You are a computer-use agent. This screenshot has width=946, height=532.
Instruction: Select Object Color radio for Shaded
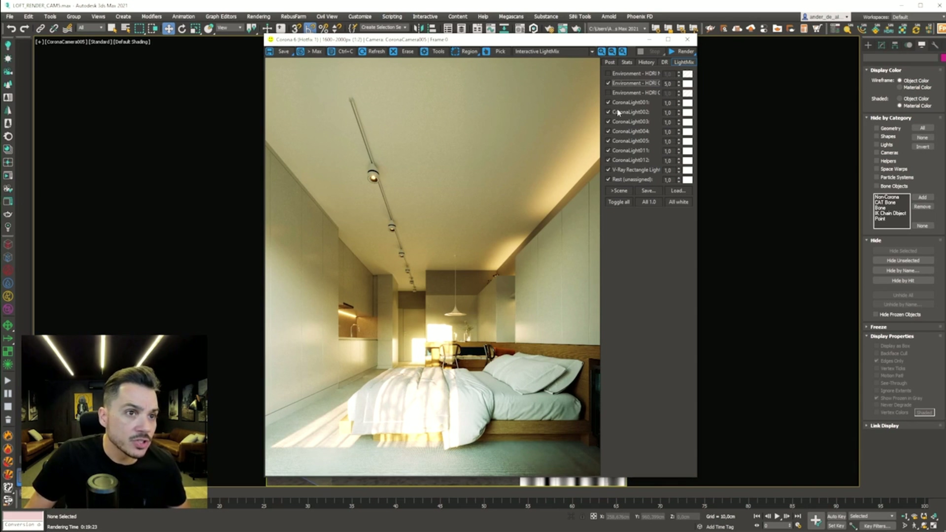[x=900, y=99]
